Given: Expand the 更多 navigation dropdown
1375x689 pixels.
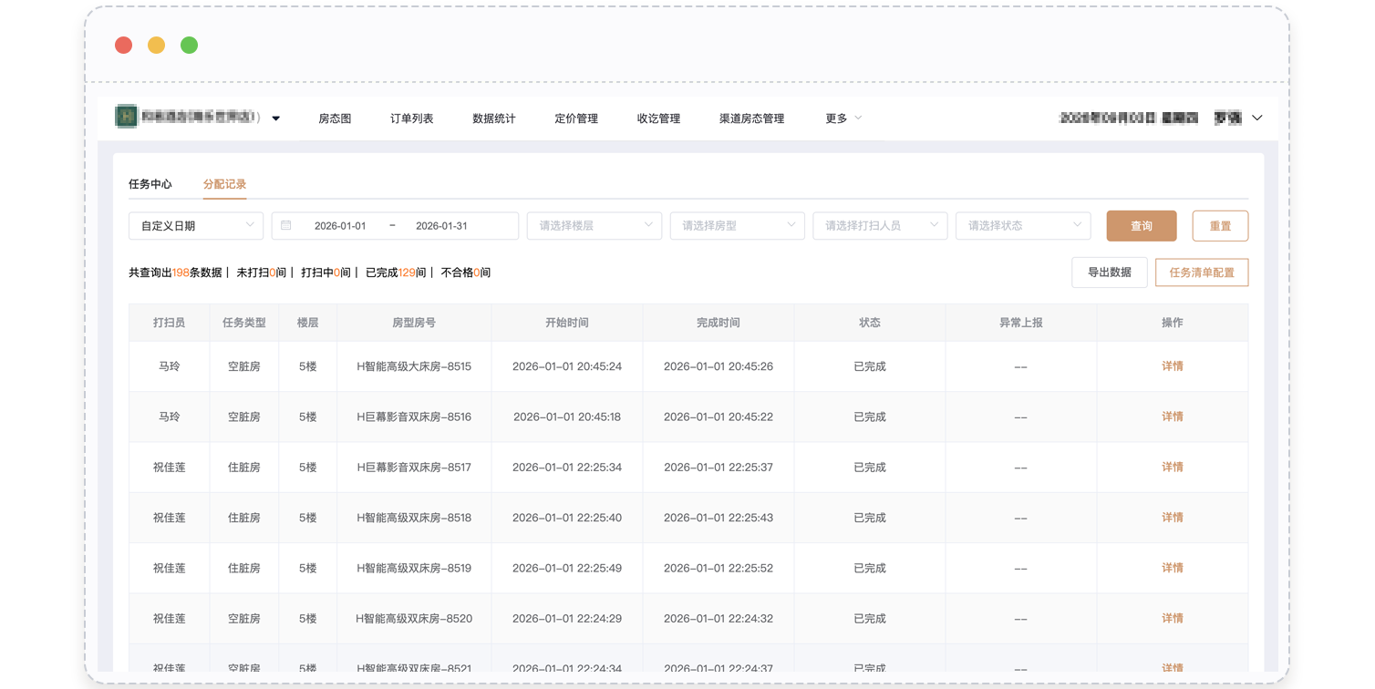Looking at the screenshot, I should point(843,118).
